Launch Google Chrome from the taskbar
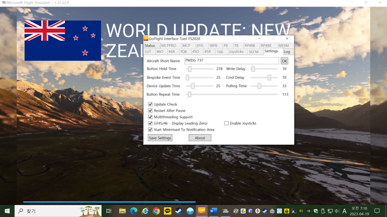This screenshot has width=387, height=217. pos(156,211)
